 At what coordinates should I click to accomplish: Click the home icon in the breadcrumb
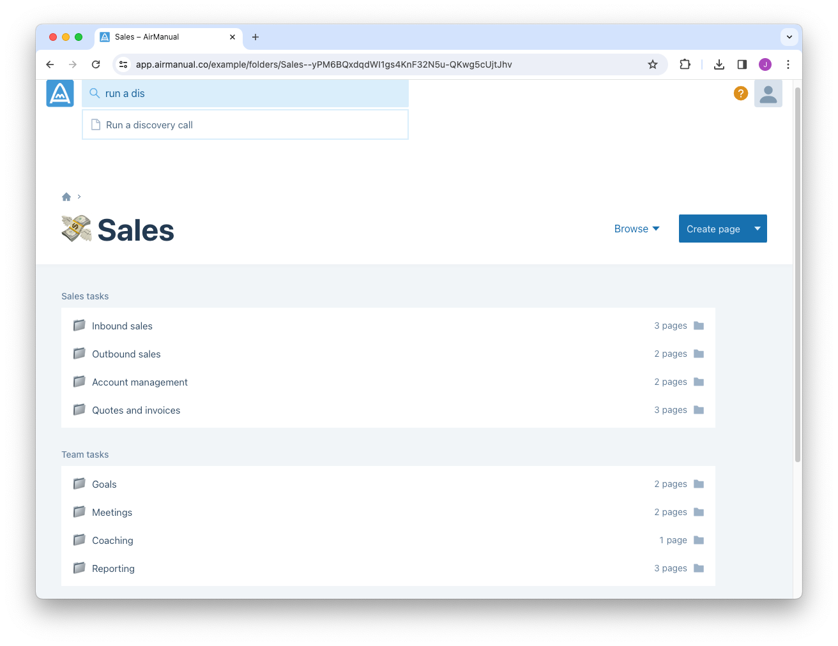[66, 197]
